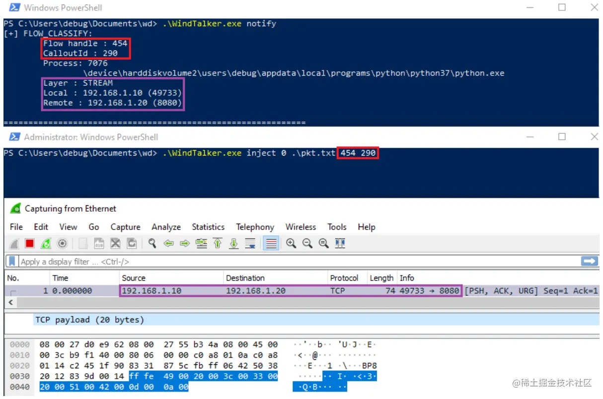Image resolution: width=603 pixels, height=399 pixels.
Task: Open the Edit menu
Action: pyautogui.click(x=41, y=227)
